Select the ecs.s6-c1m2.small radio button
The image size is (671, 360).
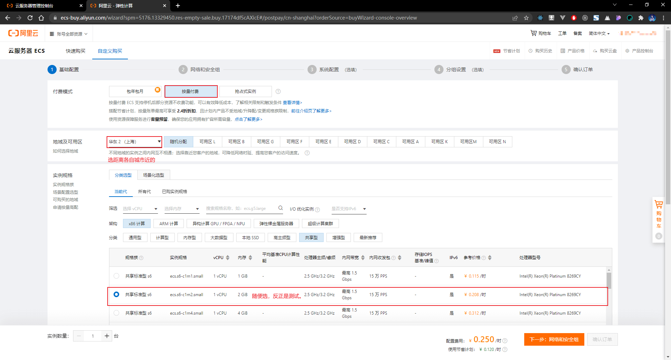[116, 294]
